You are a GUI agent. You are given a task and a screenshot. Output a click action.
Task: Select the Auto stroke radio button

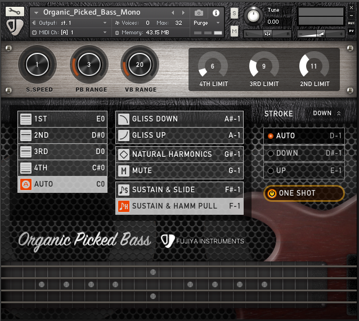(271, 136)
